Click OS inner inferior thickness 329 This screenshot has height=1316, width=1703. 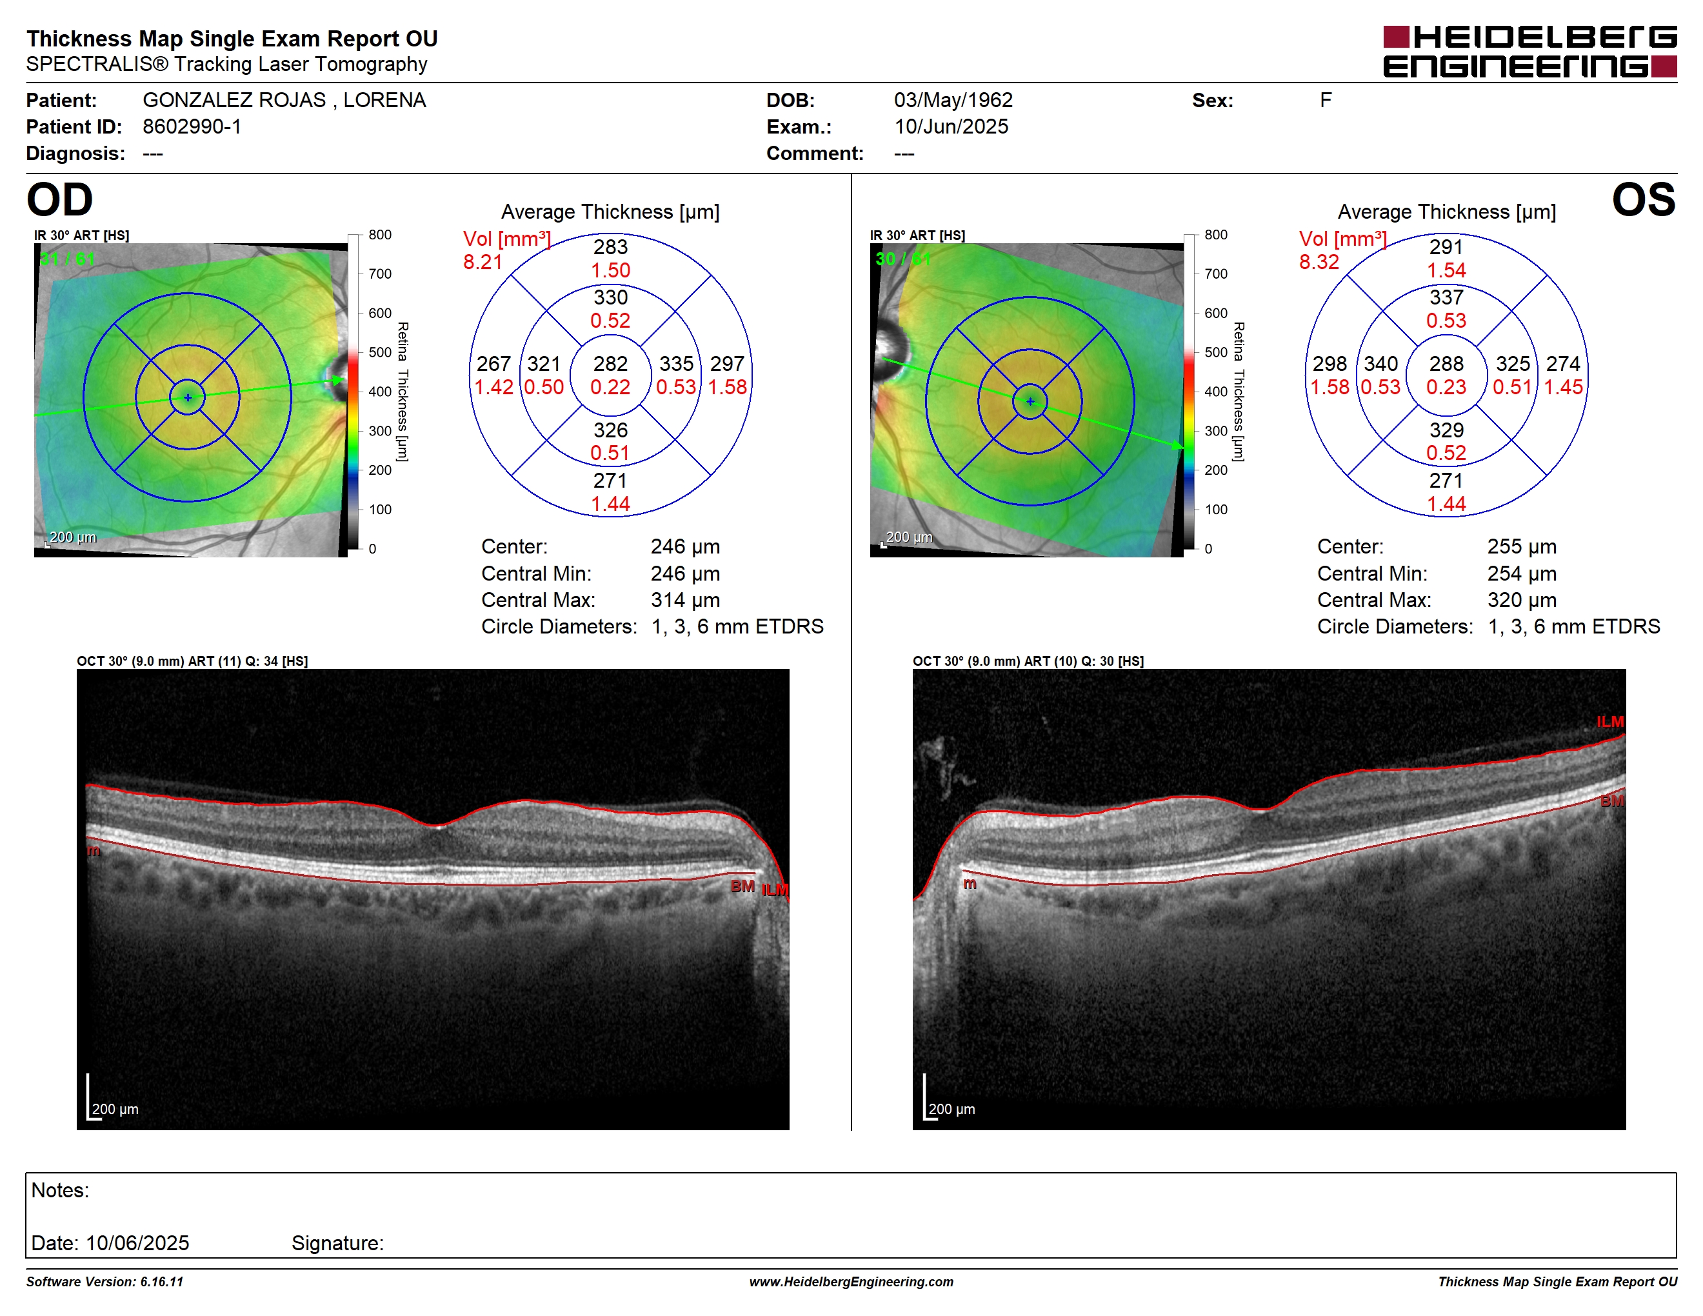coord(1446,430)
